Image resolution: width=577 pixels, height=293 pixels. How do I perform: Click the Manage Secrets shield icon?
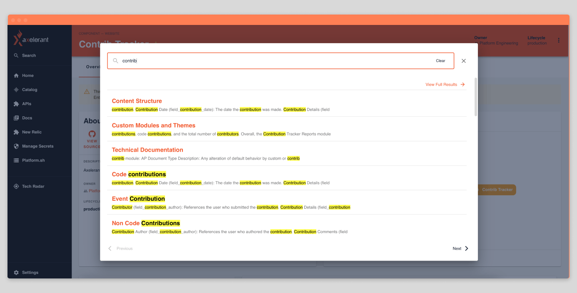(x=16, y=146)
